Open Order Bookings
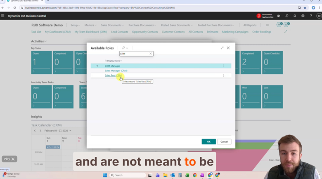The width and height of the screenshot is (322, 179). point(262,32)
